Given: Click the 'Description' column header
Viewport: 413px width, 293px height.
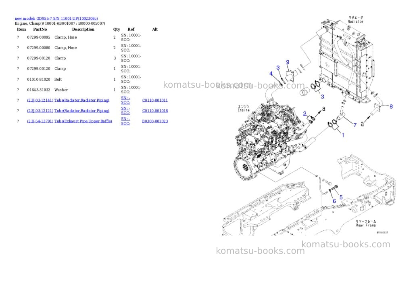Looking at the screenshot, I should (x=83, y=29).
